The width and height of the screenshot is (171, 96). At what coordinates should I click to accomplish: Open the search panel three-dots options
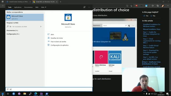click(89, 7)
